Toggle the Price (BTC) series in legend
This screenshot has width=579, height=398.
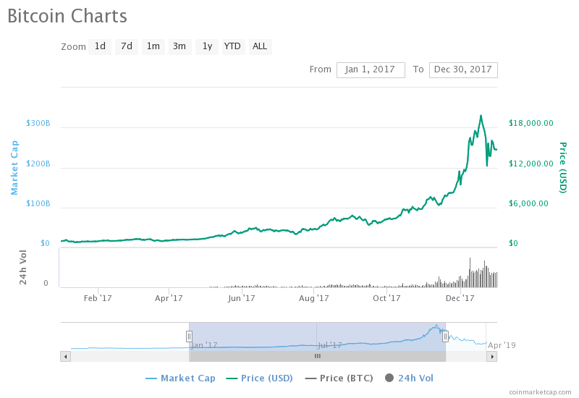pos(339,378)
